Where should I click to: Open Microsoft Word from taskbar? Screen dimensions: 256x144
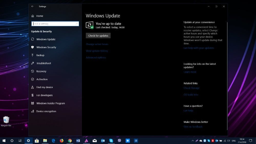78,141
